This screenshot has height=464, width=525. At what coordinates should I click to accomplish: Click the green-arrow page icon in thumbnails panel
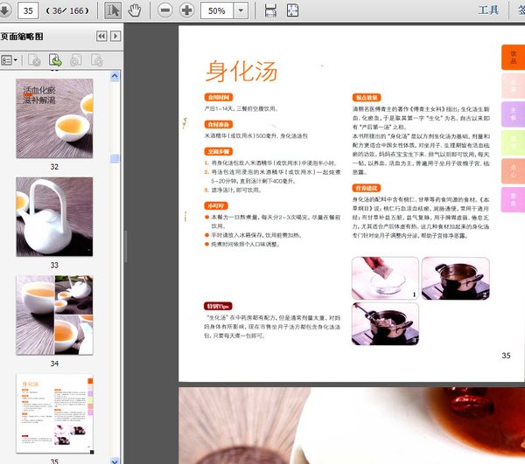[x=55, y=60]
